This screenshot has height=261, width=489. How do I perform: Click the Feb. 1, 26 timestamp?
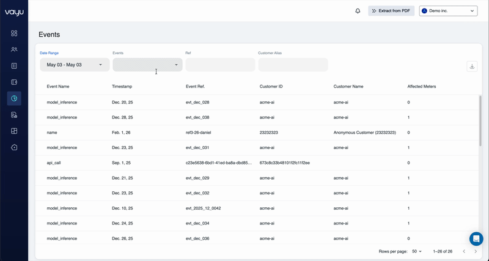pos(121,133)
